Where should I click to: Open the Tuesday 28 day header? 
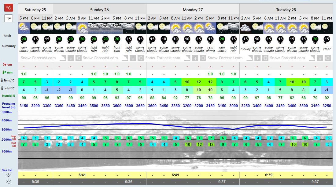(286, 10)
